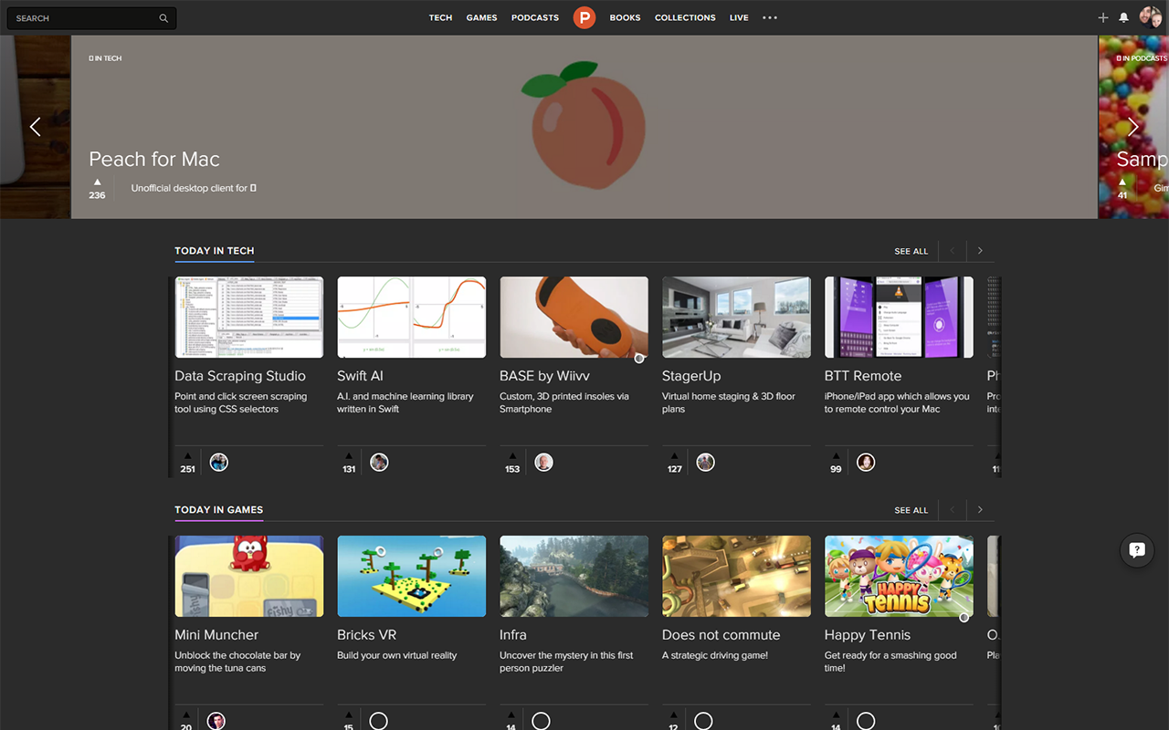1169x730 pixels.
Task: Open Infra game thumbnail
Action: point(574,577)
